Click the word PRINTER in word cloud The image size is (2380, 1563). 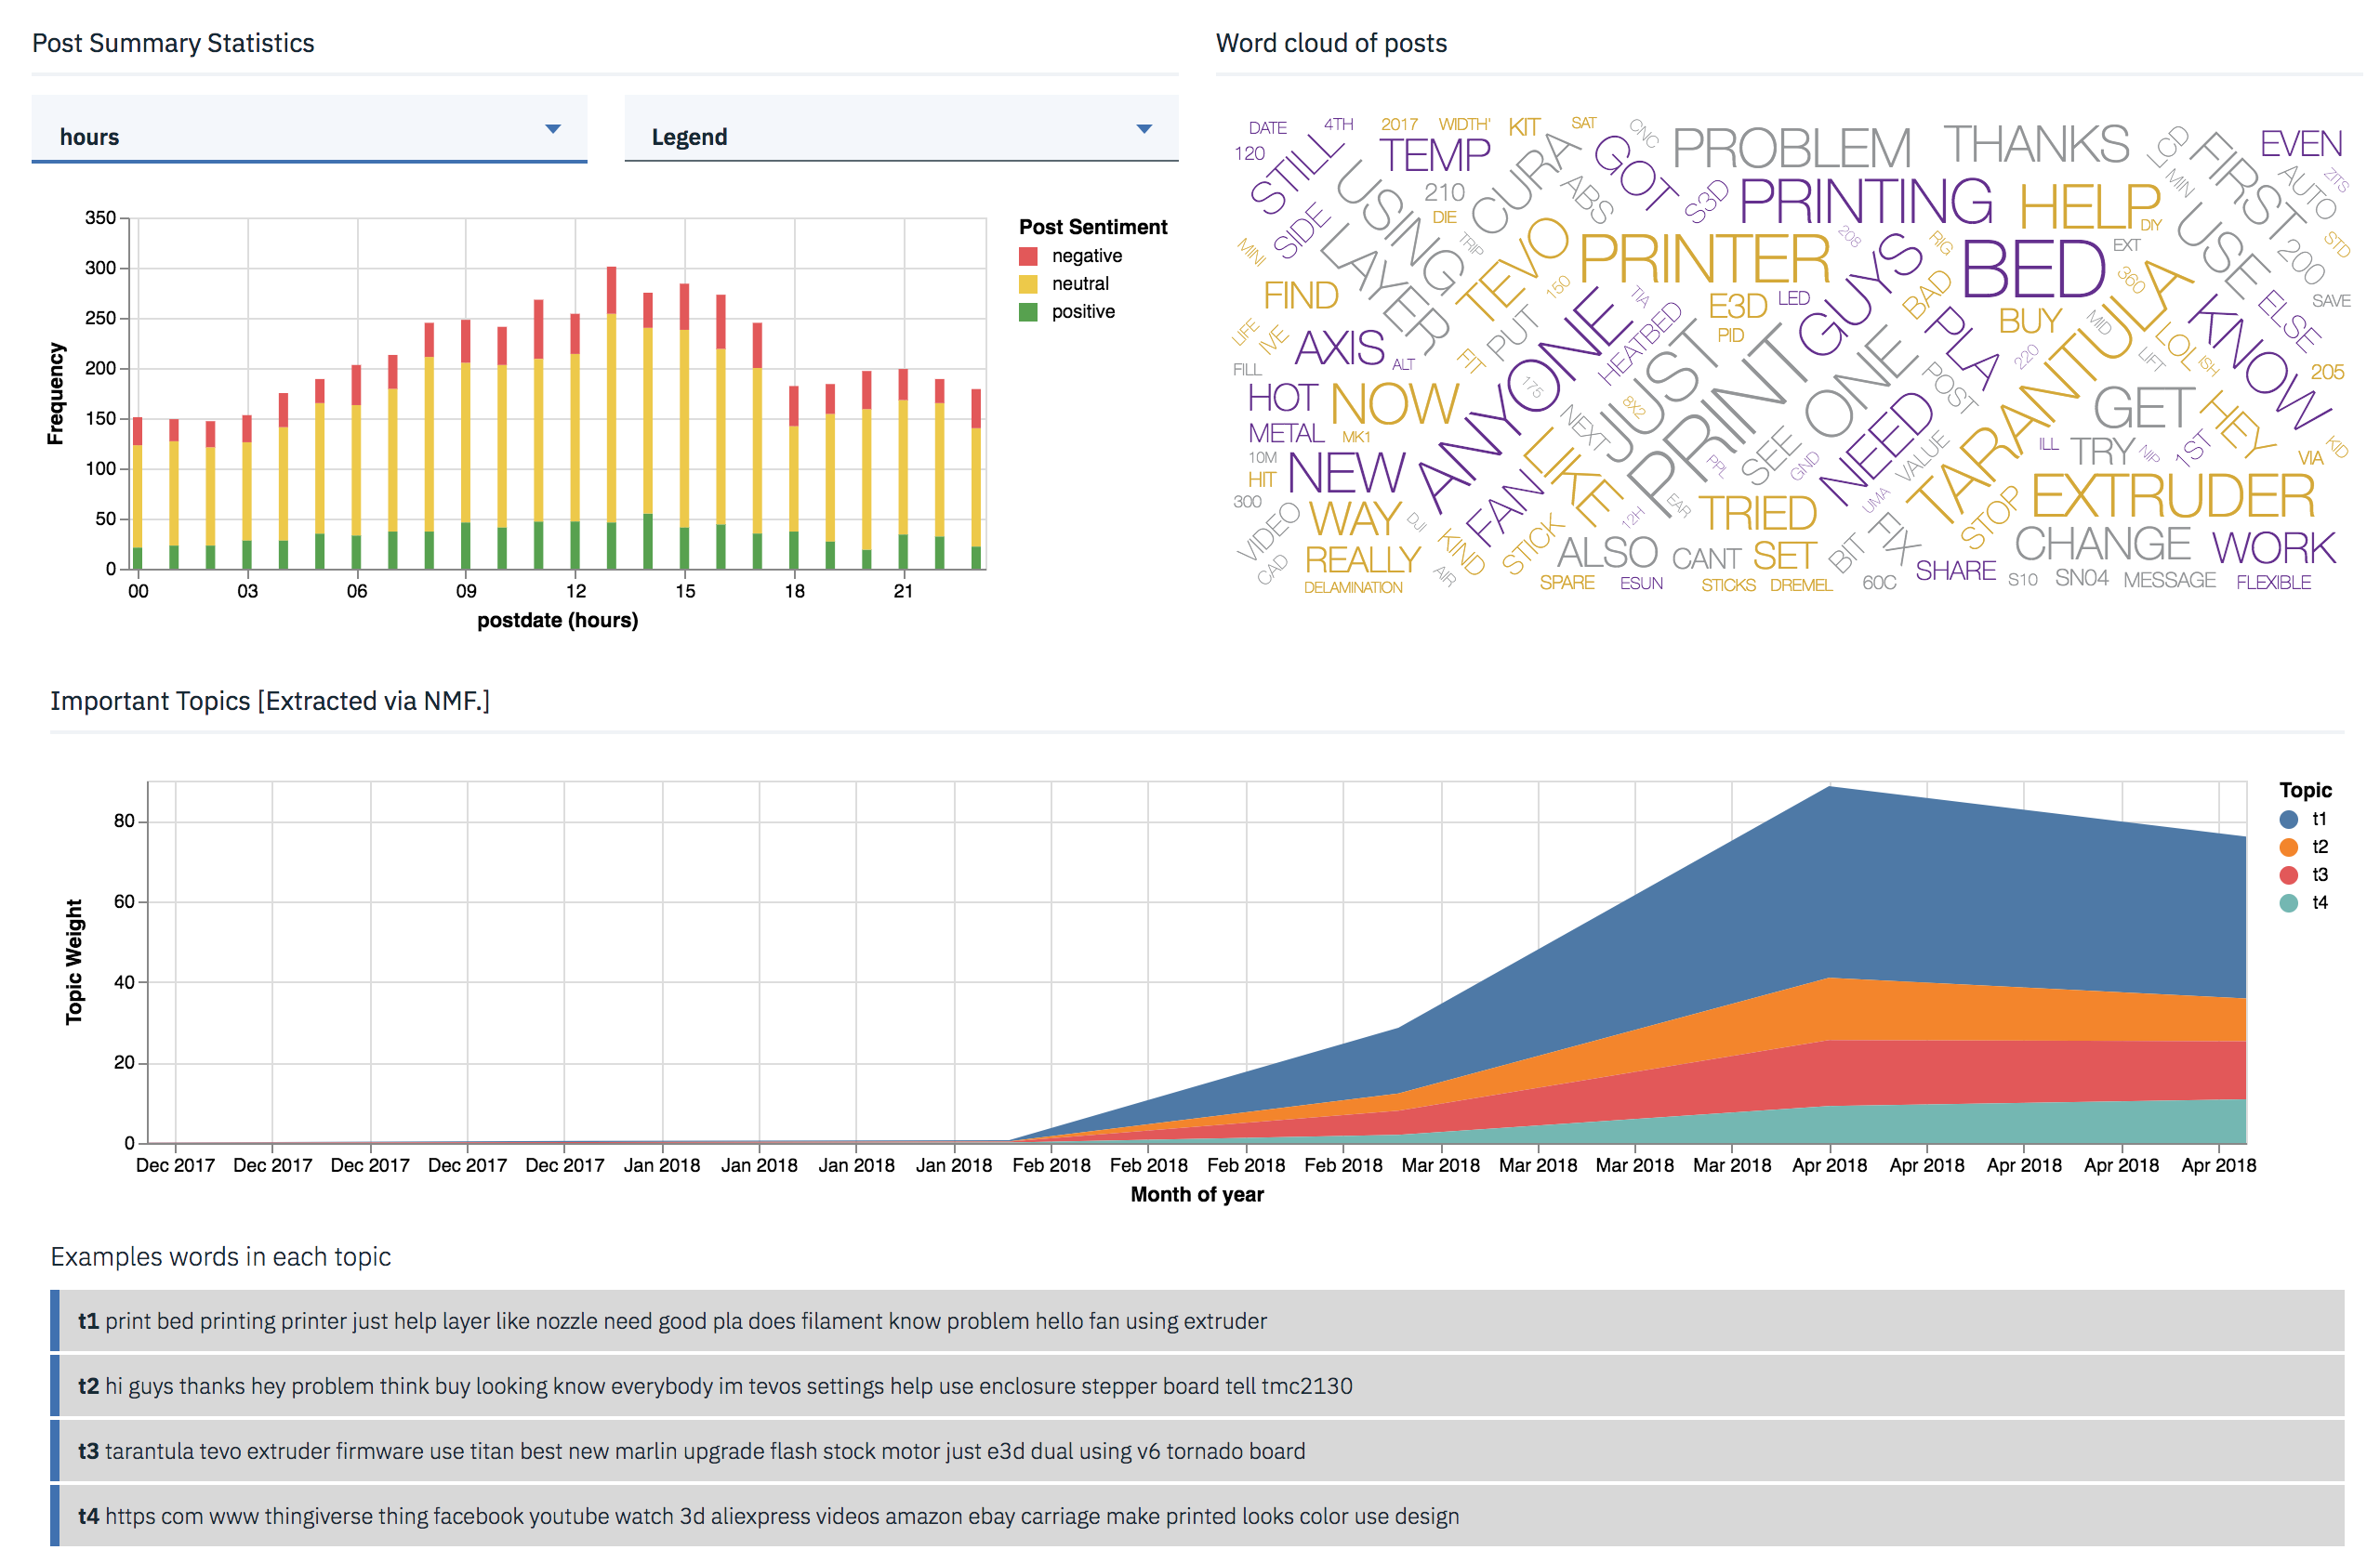tap(1704, 260)
